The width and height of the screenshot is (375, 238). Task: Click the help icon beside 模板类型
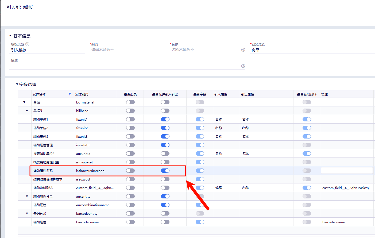coord(27,44)
